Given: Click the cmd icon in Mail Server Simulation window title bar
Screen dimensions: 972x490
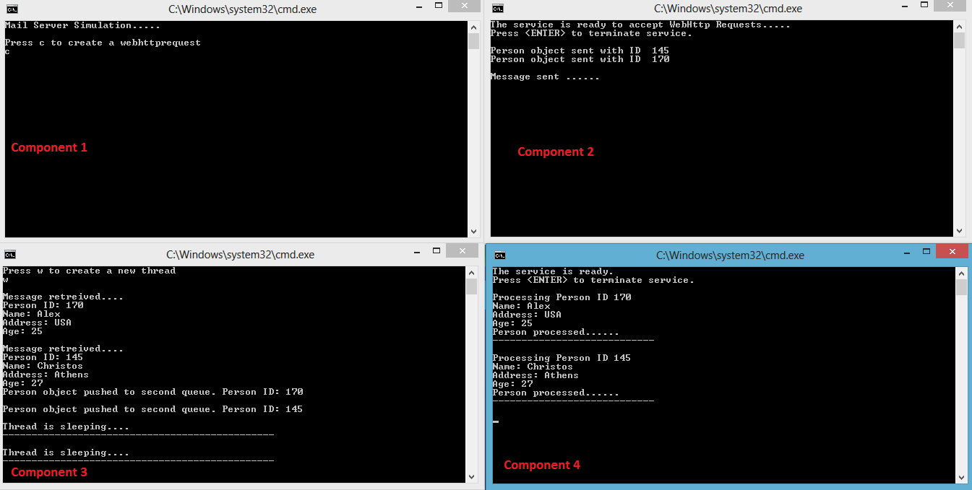Looking at the screenshot, I should [12, 9].
